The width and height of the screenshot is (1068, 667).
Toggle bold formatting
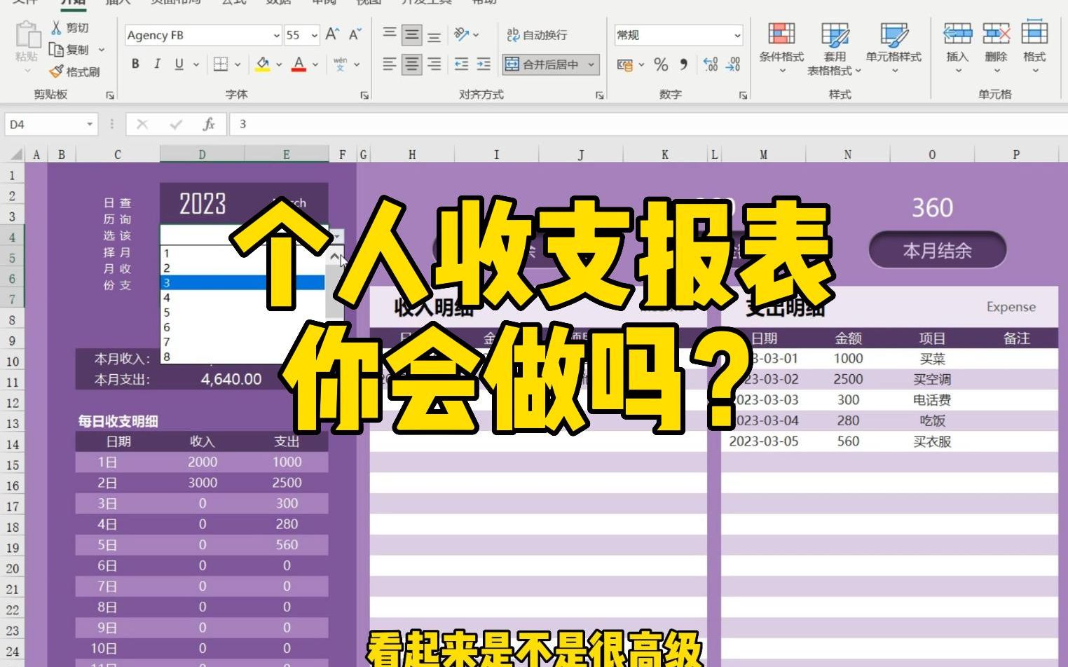(135, 64)
